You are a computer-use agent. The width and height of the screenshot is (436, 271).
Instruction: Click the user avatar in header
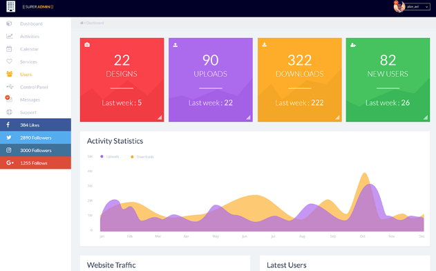pyautogui.click(x=399, y=6)
